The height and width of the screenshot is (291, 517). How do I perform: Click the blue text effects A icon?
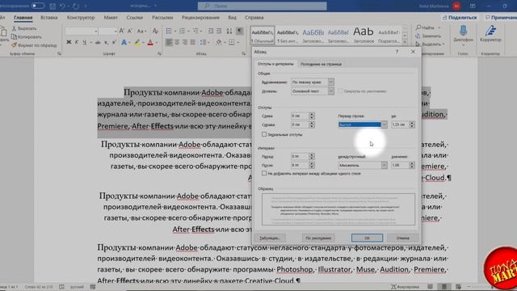coord(124,42)
